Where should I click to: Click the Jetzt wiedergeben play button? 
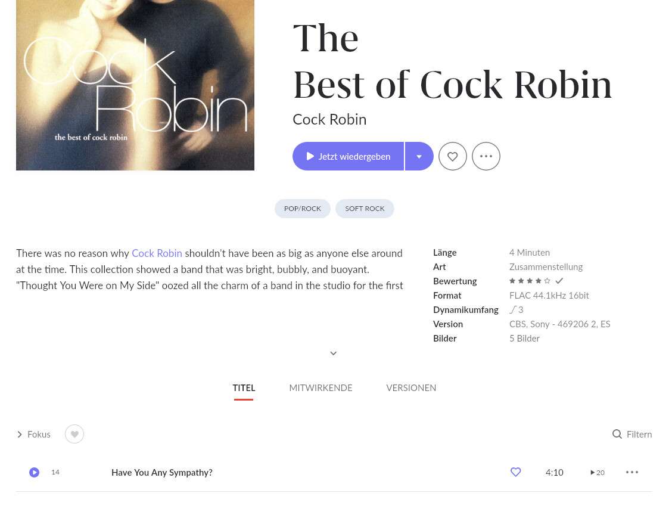click(348, 156)
